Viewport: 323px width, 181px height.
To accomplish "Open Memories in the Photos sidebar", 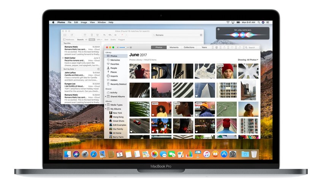I will click(x=113, y=60).
